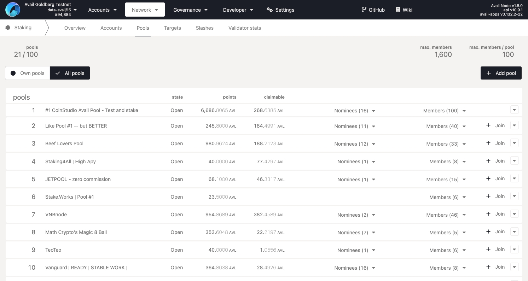Click the Avail network logo icon
The image size is (528, 281).
click(13, 10)
